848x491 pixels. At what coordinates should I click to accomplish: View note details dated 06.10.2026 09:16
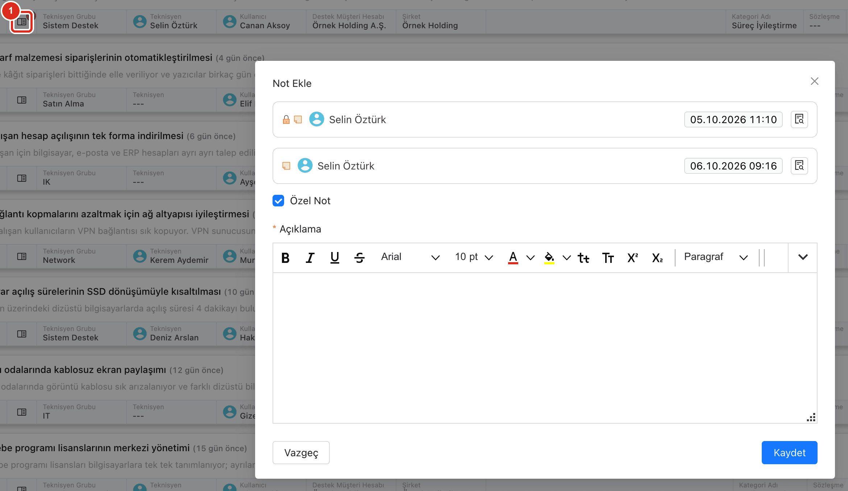[799, 166]
